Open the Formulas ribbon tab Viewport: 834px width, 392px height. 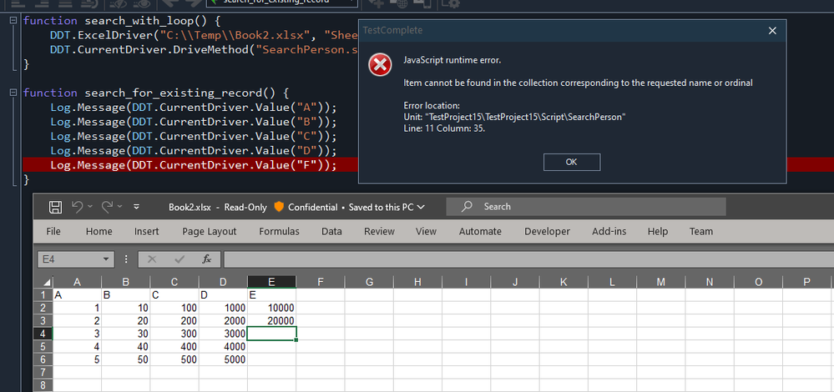click(279, 231)
